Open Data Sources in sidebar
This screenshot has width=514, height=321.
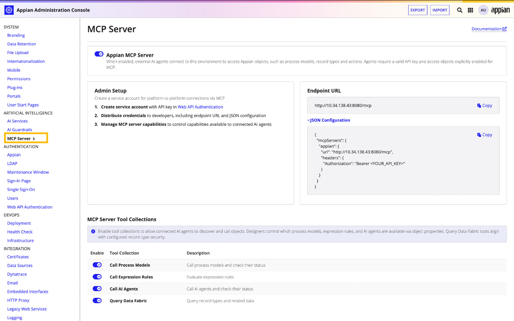click(20, 266)
